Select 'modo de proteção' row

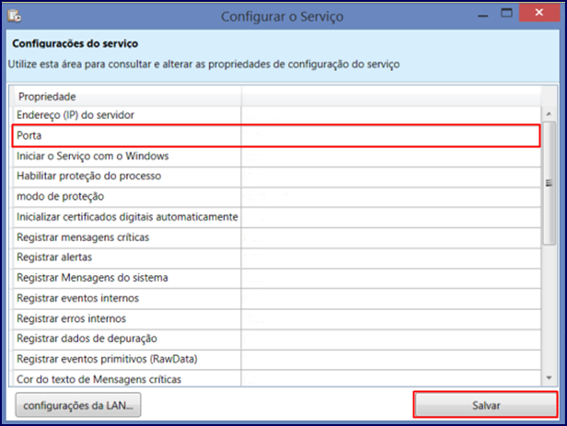coord(277,197)
